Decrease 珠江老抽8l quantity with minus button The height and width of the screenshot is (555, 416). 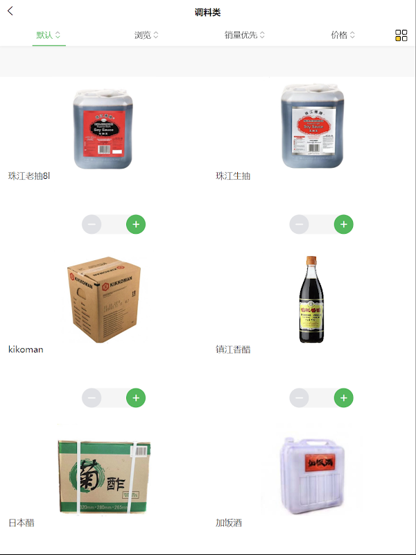pos(92,224)
